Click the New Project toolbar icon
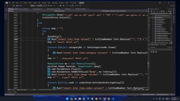 14,6
